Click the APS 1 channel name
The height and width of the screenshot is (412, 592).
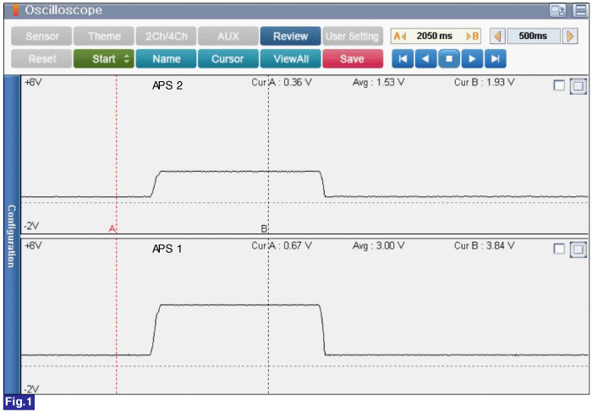point(167,250)
